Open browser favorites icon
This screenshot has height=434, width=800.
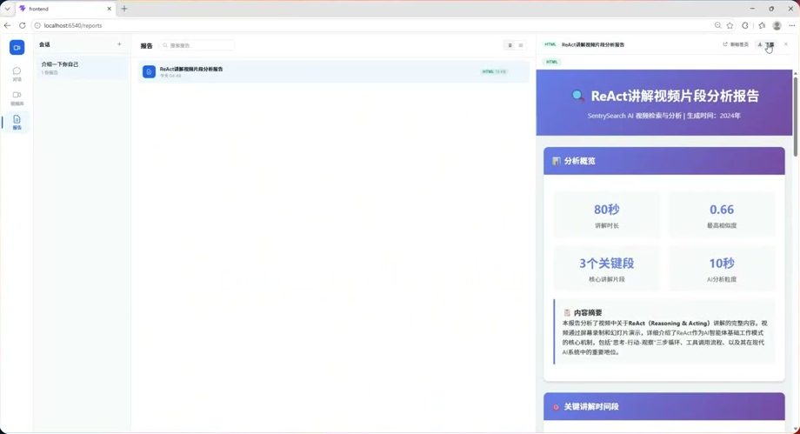762,25
